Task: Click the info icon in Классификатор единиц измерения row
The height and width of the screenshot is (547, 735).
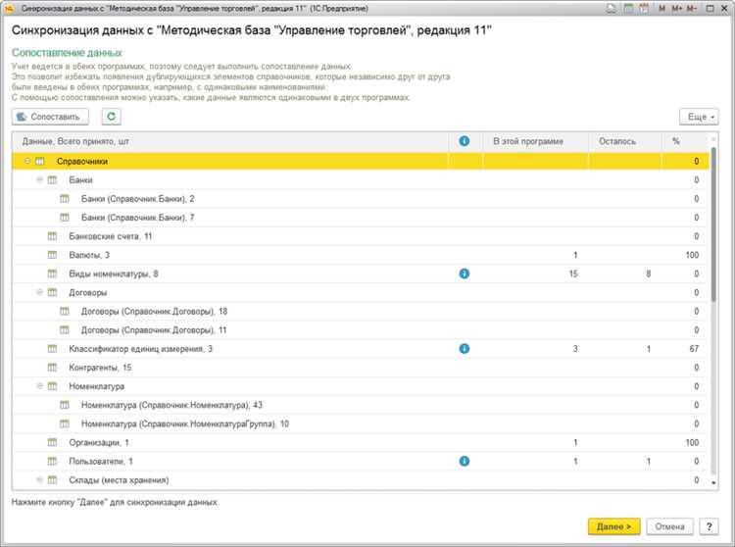Action: click(x=465, y=349)
